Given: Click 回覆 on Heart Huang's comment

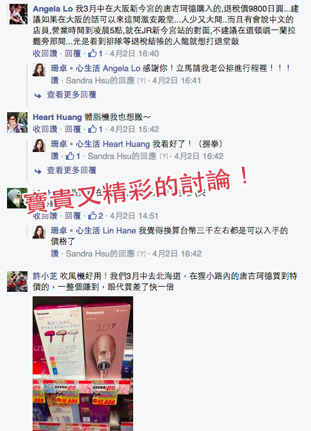Looking at the screenshot, I should (x=73, y=129).
